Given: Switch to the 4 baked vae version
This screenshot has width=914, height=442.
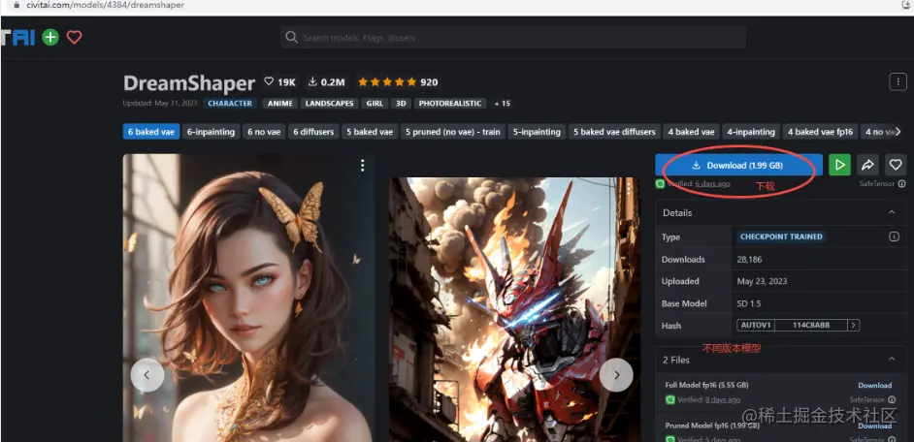Looking at the screenshot, I should tap(692, 132).
